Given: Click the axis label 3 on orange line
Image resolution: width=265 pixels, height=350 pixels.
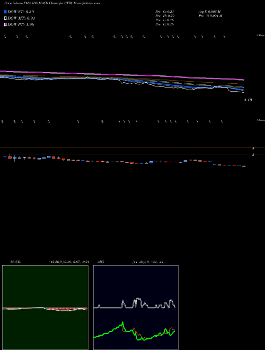Looking at the screenshot, I should pyautogui.click(x=253, y=148).
